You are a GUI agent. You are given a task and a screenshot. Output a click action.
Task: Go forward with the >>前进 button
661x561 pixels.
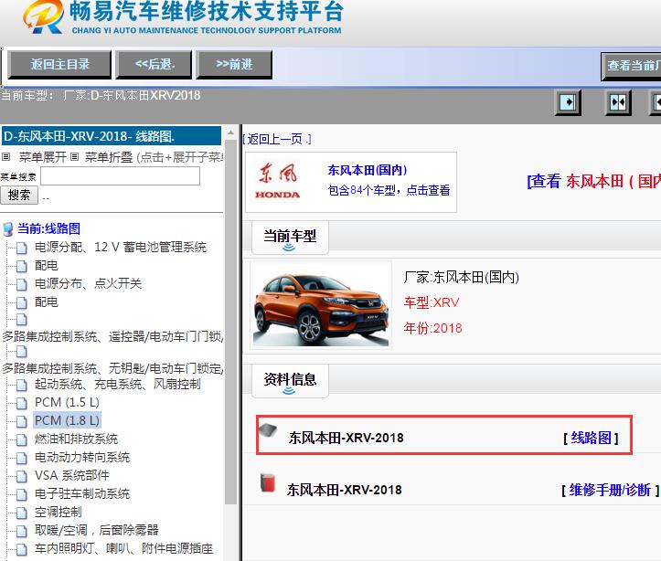point(234,65)
